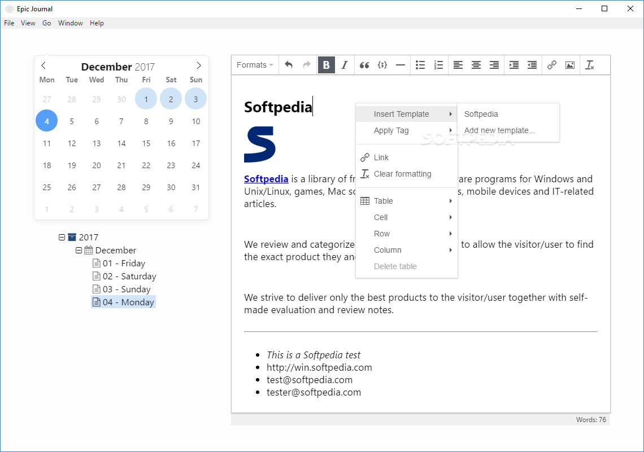The height and width of the screenshot is (452, 644).
Task: Collapse the 2017 tree node
Action: coord(62,238)
